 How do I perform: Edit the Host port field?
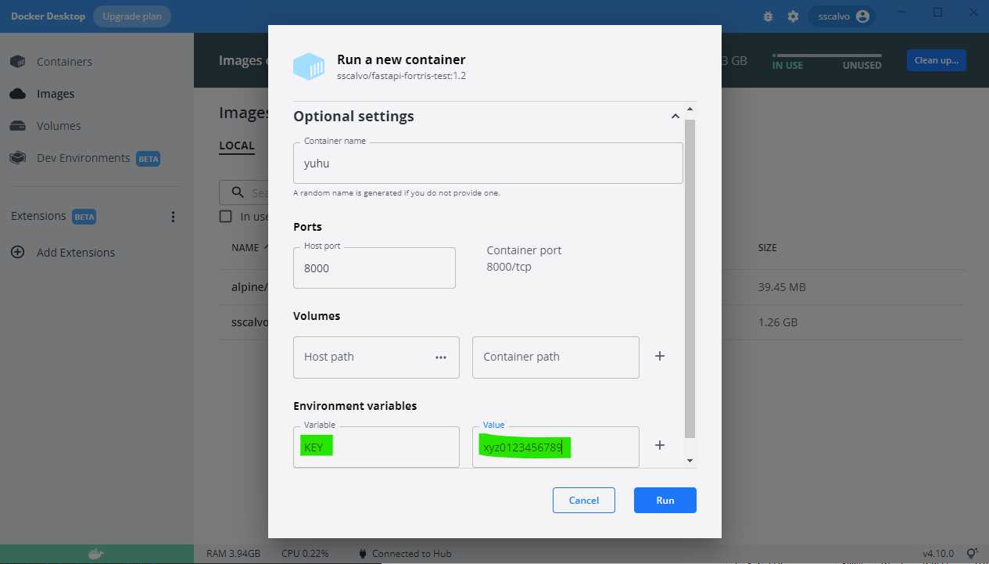(374, 268)
